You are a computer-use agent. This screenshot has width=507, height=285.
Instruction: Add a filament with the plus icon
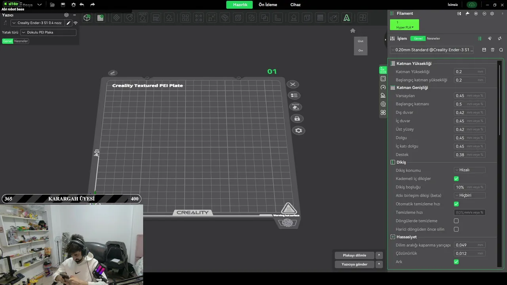point(476,13)
